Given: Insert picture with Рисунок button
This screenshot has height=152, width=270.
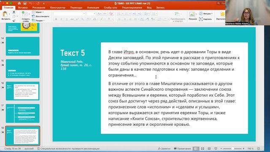Looking at the screenshot, I should pos(192,16).
